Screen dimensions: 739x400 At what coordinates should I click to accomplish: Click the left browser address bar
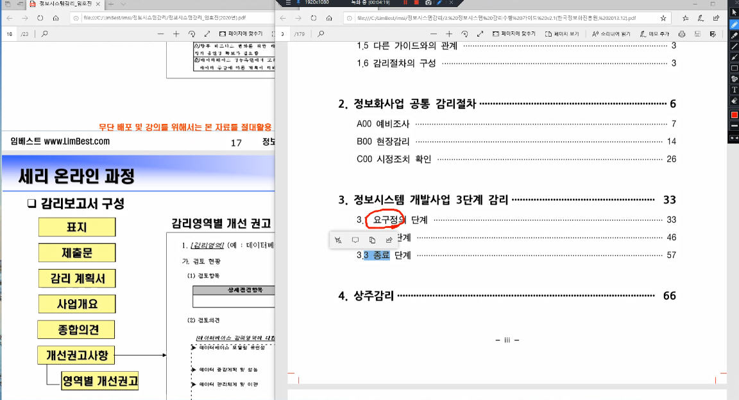[172, 18]
